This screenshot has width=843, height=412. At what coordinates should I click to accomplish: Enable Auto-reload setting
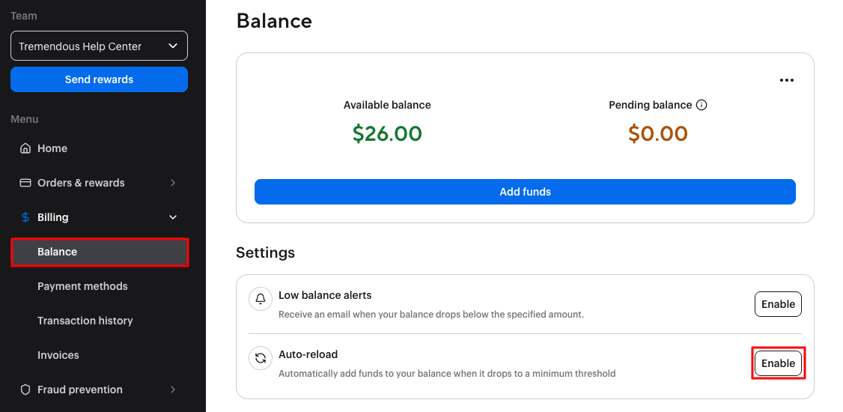point(778,363)
